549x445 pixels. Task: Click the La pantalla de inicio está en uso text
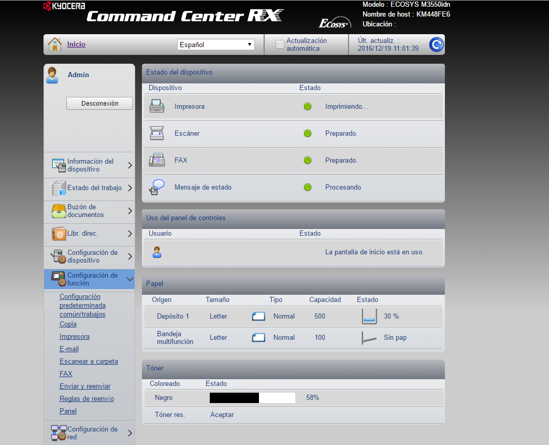(x=374, y=252)
